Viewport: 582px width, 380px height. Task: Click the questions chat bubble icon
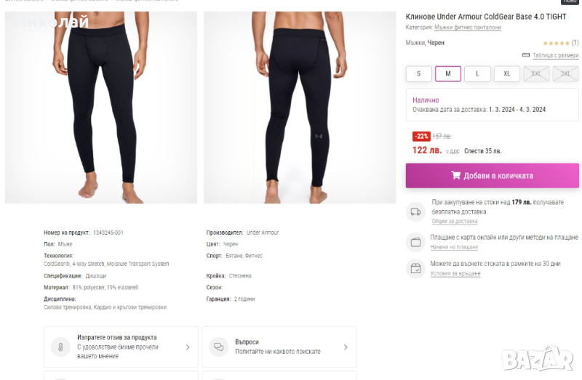[218, 347]
